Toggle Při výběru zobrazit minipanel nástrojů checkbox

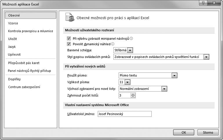pyautogui.click(x=69, y=39)
